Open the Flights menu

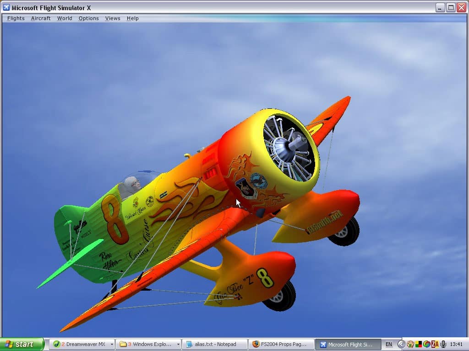coord(16,18)
